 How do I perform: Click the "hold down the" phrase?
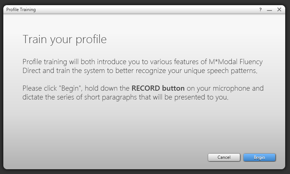pos(110,88)
